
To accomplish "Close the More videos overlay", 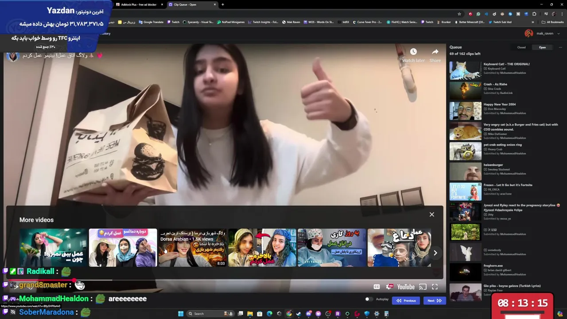I will pyautogui.click(x=432, y=214).
